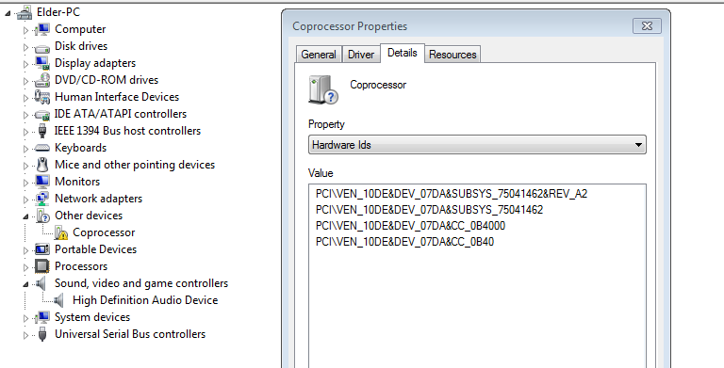Select the Monitors tree item
The image size is (724, 368).
pyautogui.click(x=77, y=182)
